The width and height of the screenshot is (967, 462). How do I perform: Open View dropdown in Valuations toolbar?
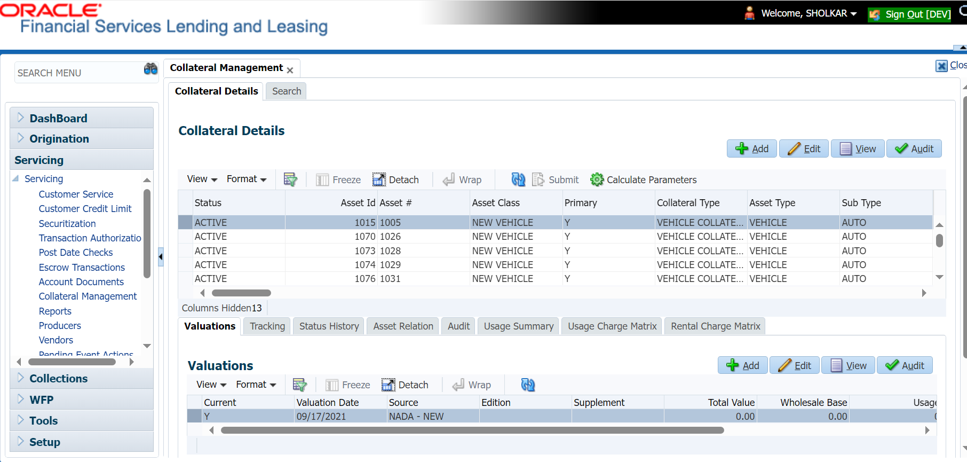211,385
